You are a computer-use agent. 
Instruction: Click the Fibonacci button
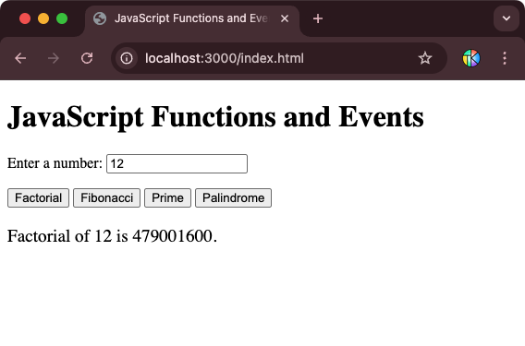107,197
